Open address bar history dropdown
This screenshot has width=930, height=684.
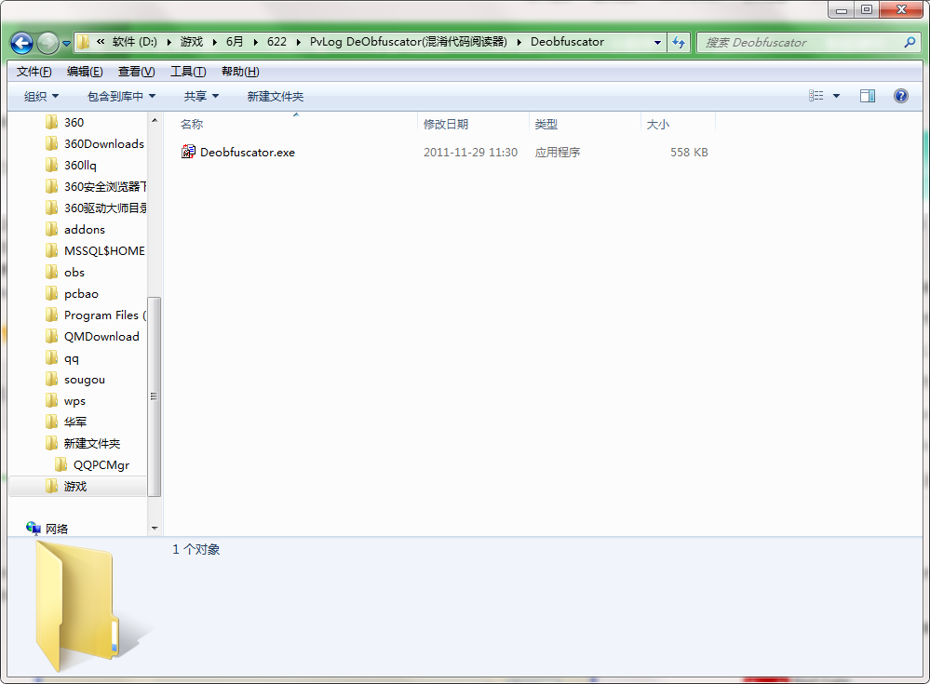[657, 42]
